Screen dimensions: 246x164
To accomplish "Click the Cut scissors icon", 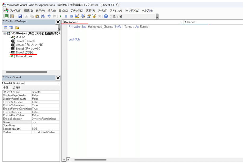I will click(26, 16).
